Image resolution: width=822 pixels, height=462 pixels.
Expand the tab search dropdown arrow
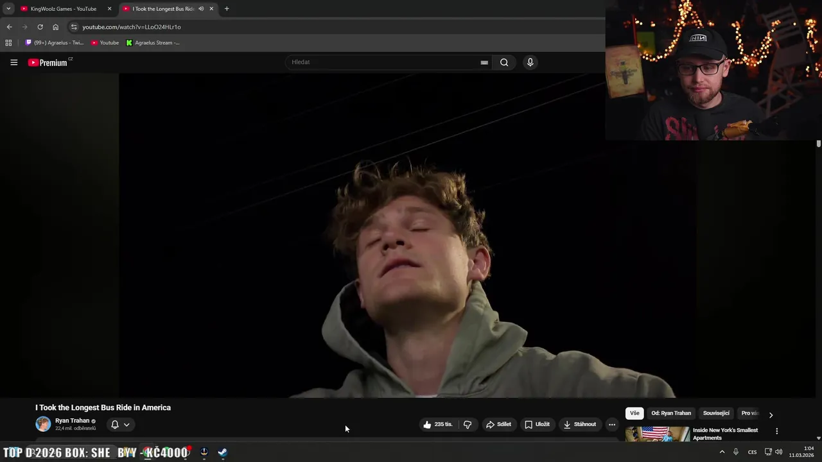coord(8,9)
